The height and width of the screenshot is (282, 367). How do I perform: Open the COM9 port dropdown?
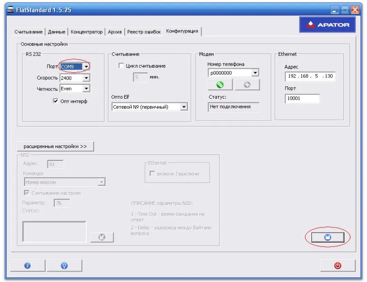86,67
